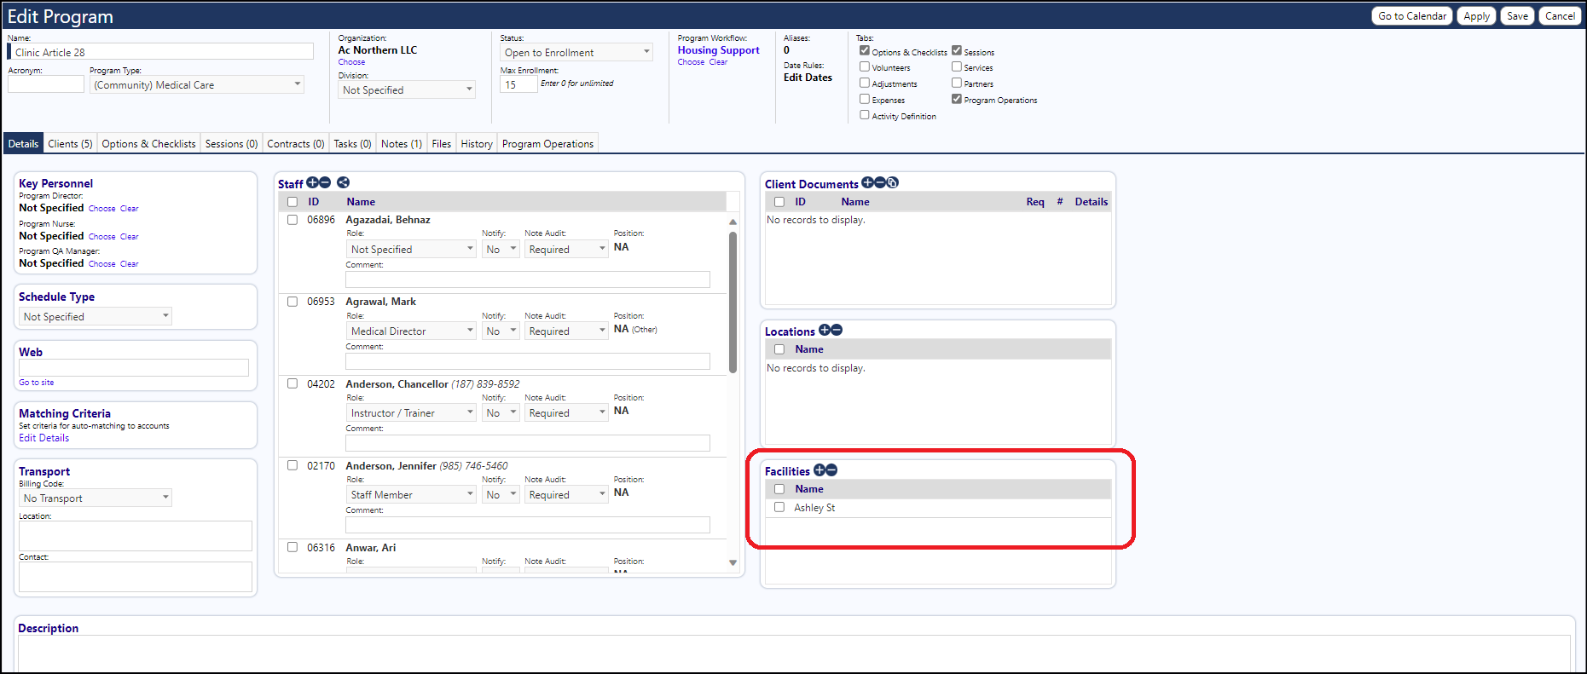Open the Notes (1) tab

coord(401,143)
